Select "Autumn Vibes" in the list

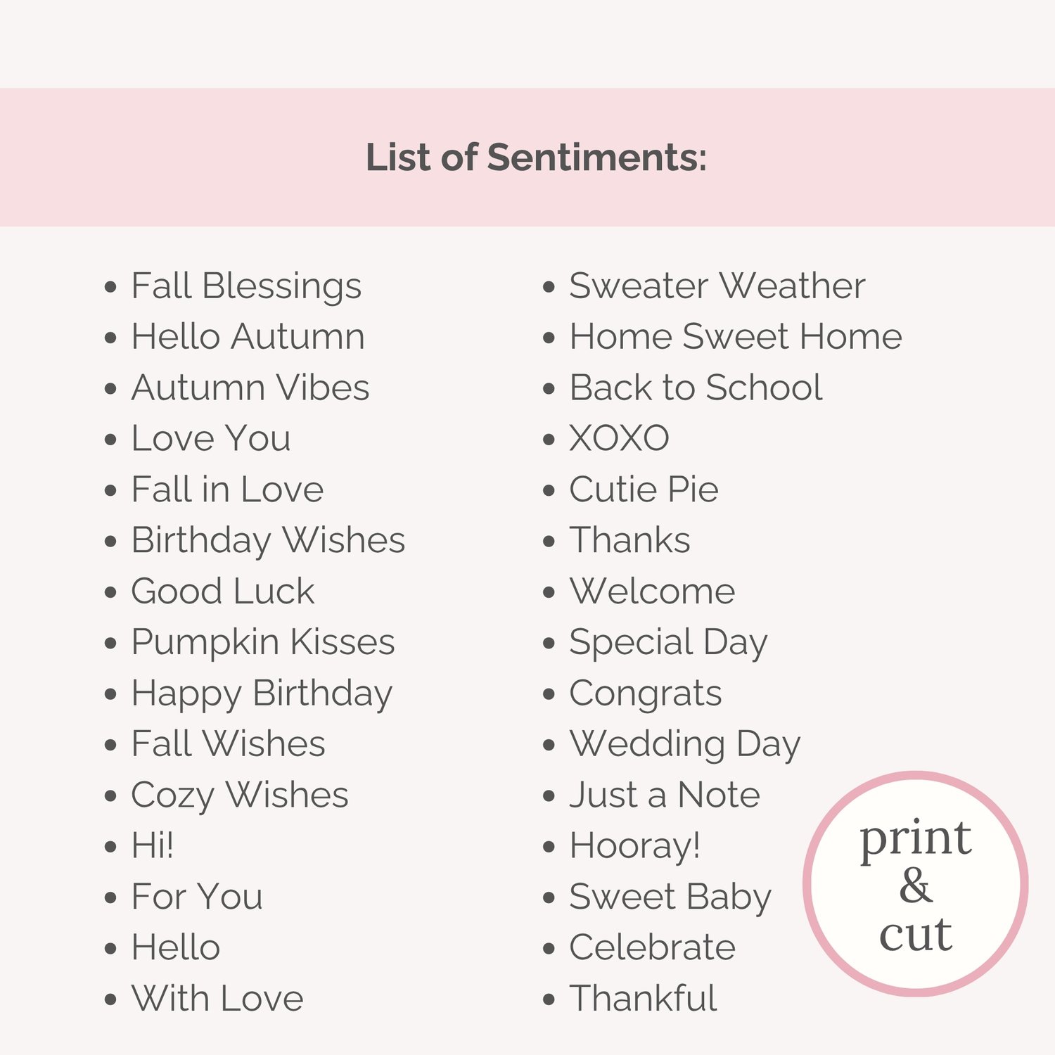coord(250,388)
